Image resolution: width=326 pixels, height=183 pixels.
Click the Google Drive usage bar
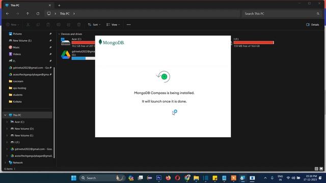(83, 58)
